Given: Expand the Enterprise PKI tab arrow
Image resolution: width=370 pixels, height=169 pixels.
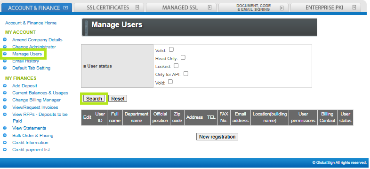Looking at the screenshot, I should 354,8.
